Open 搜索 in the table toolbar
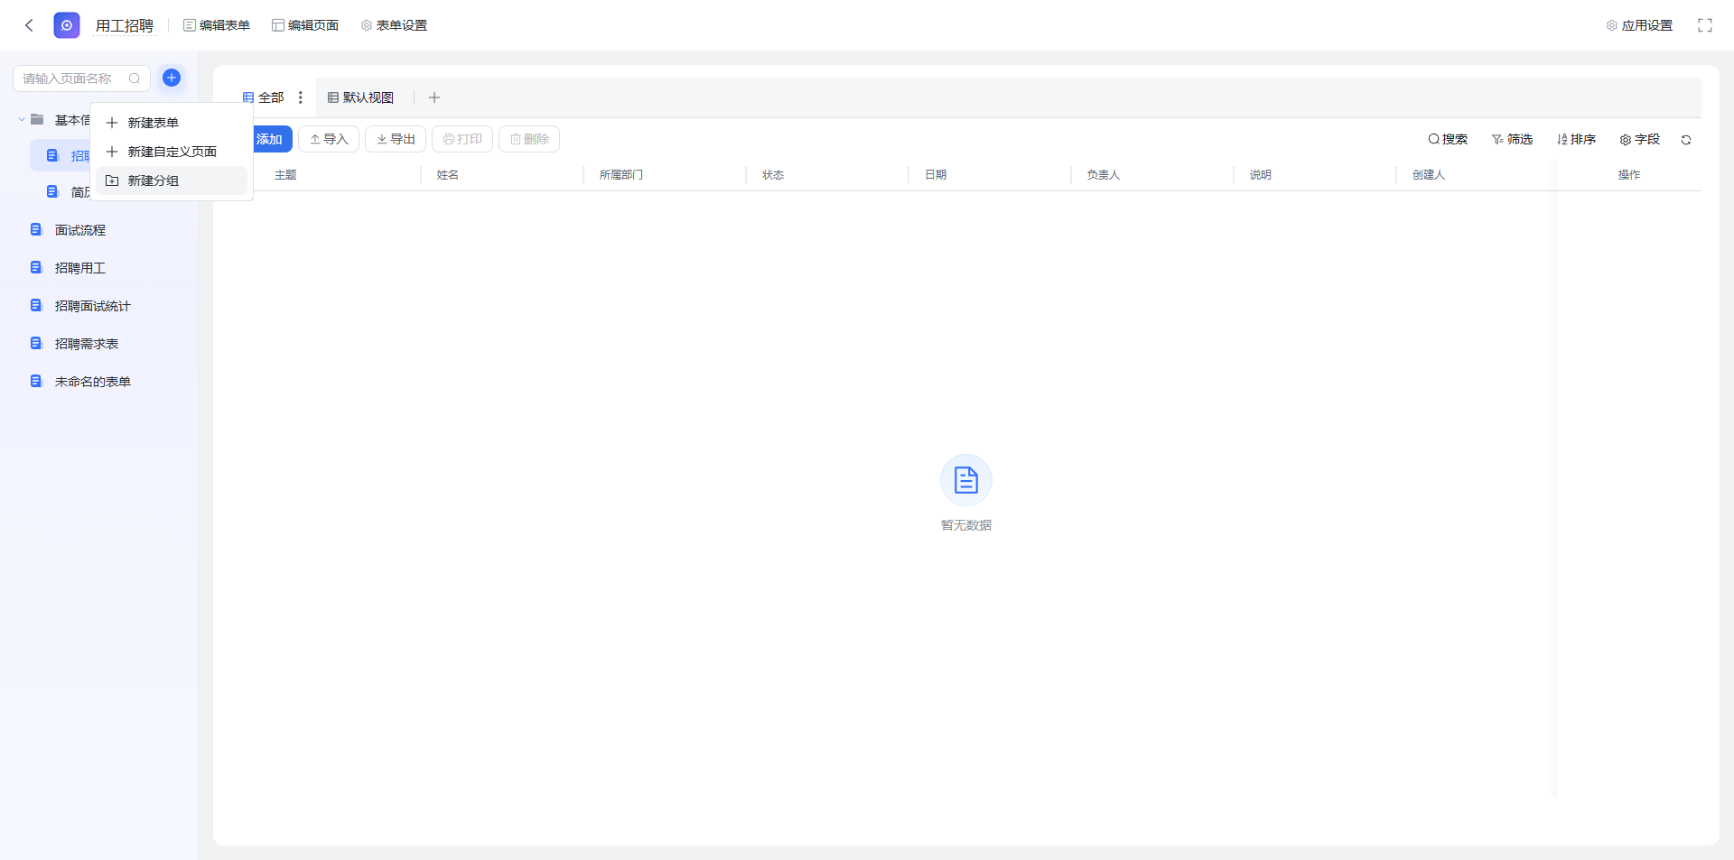Image resolution: width=1734 pixels, height=860 pixels. pyautogui.click(x=1448, y=139)
